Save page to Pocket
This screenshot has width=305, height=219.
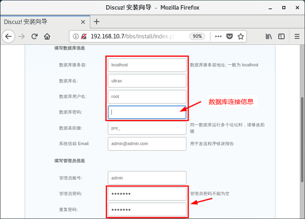(230, 37)
